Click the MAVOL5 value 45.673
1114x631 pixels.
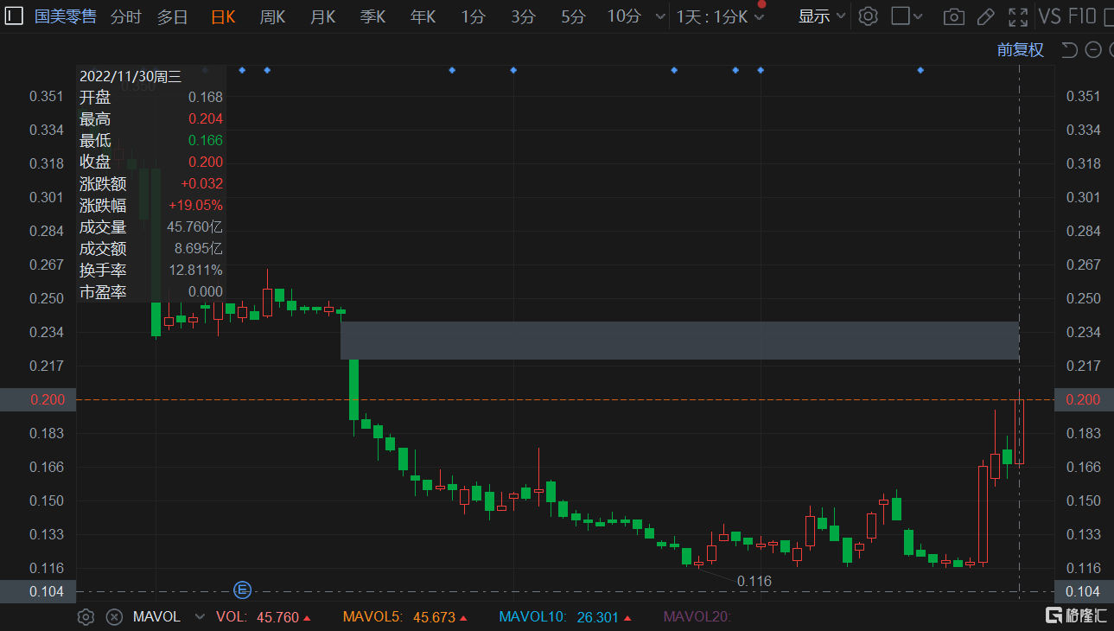point(434,617)
